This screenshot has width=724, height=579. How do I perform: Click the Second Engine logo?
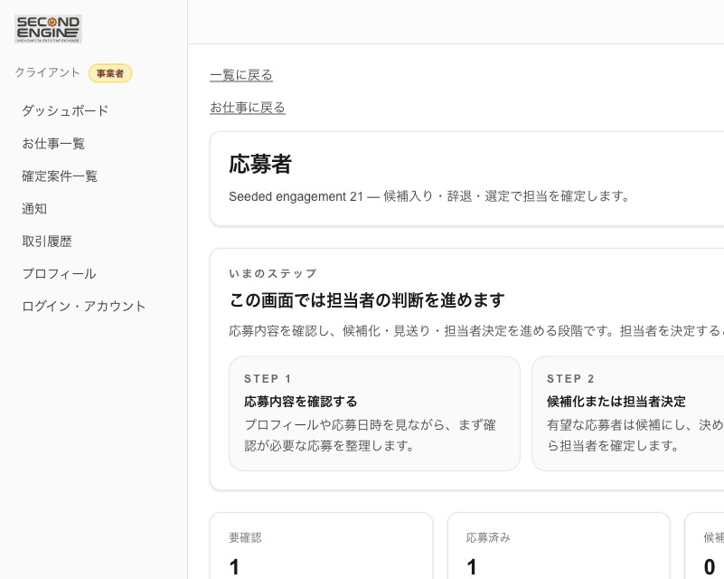48,29
